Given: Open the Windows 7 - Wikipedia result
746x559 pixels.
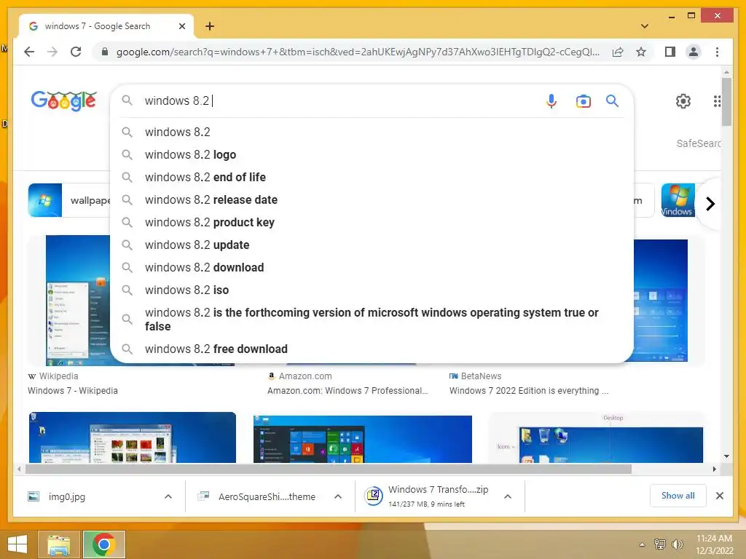Looking at the screenshot, I should [73, 391].
